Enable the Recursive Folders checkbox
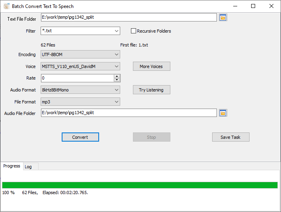This screenshot has height=212, width=281. (x=134, y=31)
